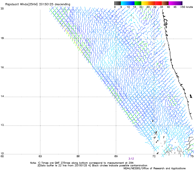Click the yellow 20-25 knots color segment

tap(145, 3)
